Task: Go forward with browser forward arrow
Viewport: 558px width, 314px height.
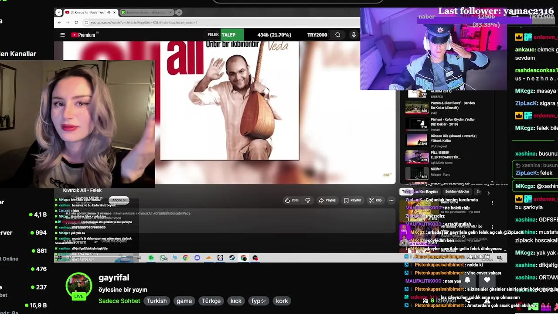Action: (68, 22)
